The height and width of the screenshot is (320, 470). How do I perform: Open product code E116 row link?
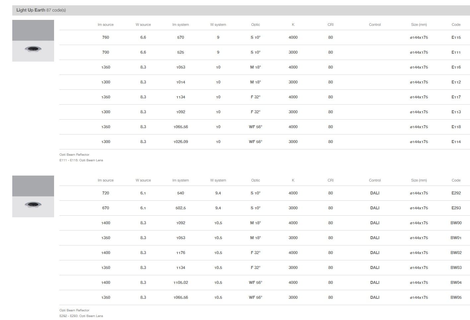(456, 67)
